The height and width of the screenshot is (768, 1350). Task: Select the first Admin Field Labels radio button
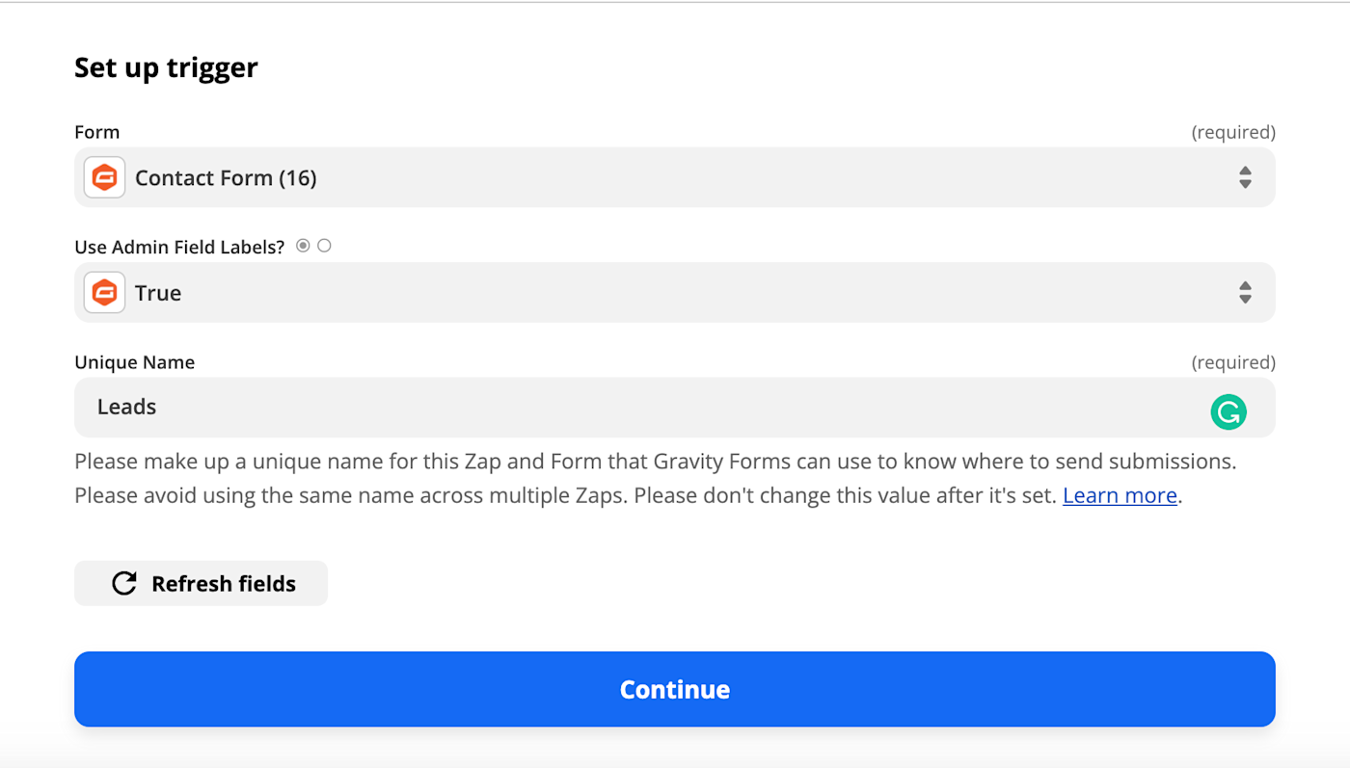303,246
